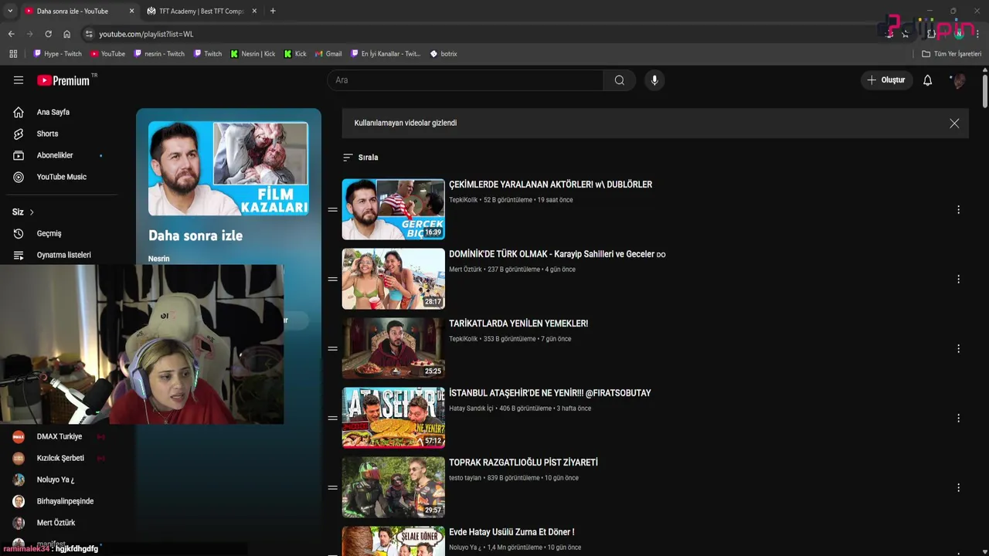Play the DOMİNİK'DE TÜRK OLMAK thumbnail
989x556 pixels.
[393, 279]
